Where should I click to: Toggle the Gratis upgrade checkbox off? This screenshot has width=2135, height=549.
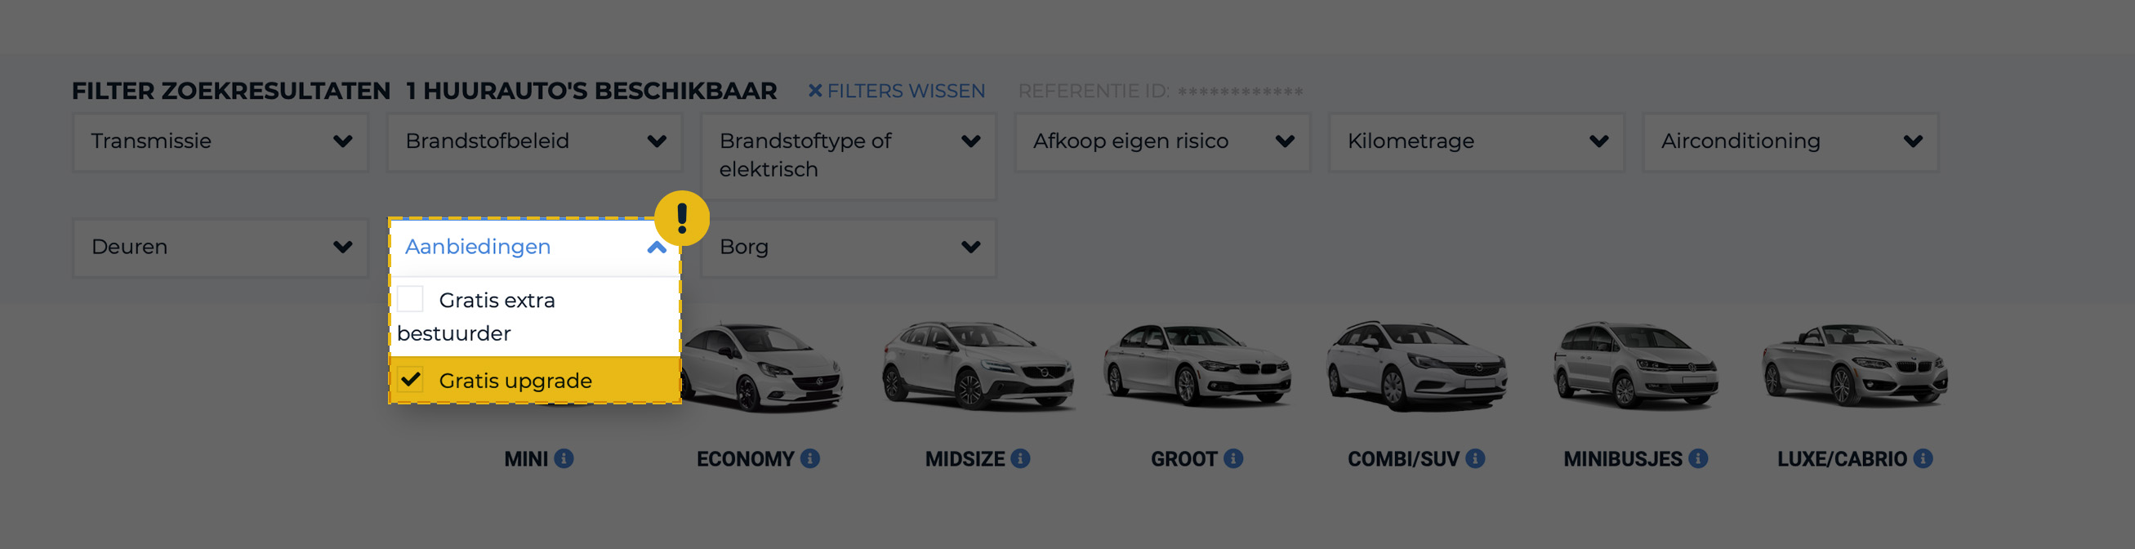pos(409,380)
